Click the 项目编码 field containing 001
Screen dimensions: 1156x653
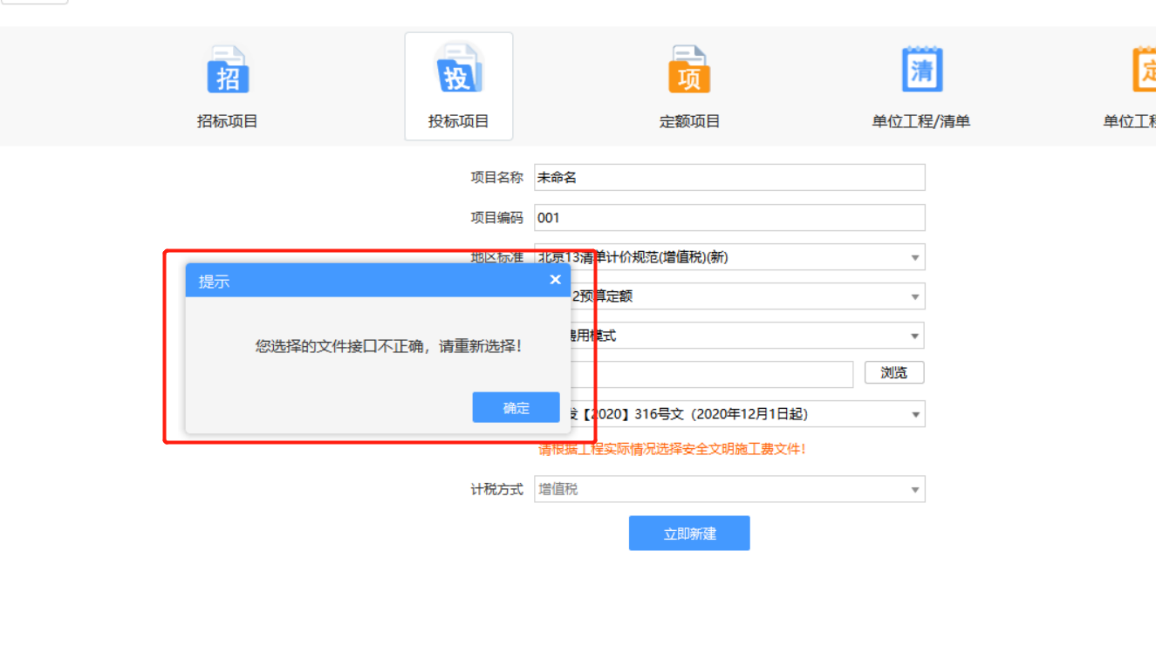coord(728,217)
